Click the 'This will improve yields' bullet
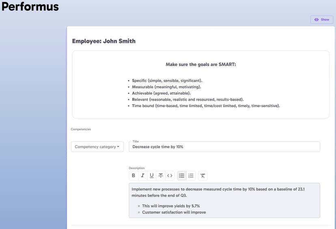 click(x=170, y=206)
